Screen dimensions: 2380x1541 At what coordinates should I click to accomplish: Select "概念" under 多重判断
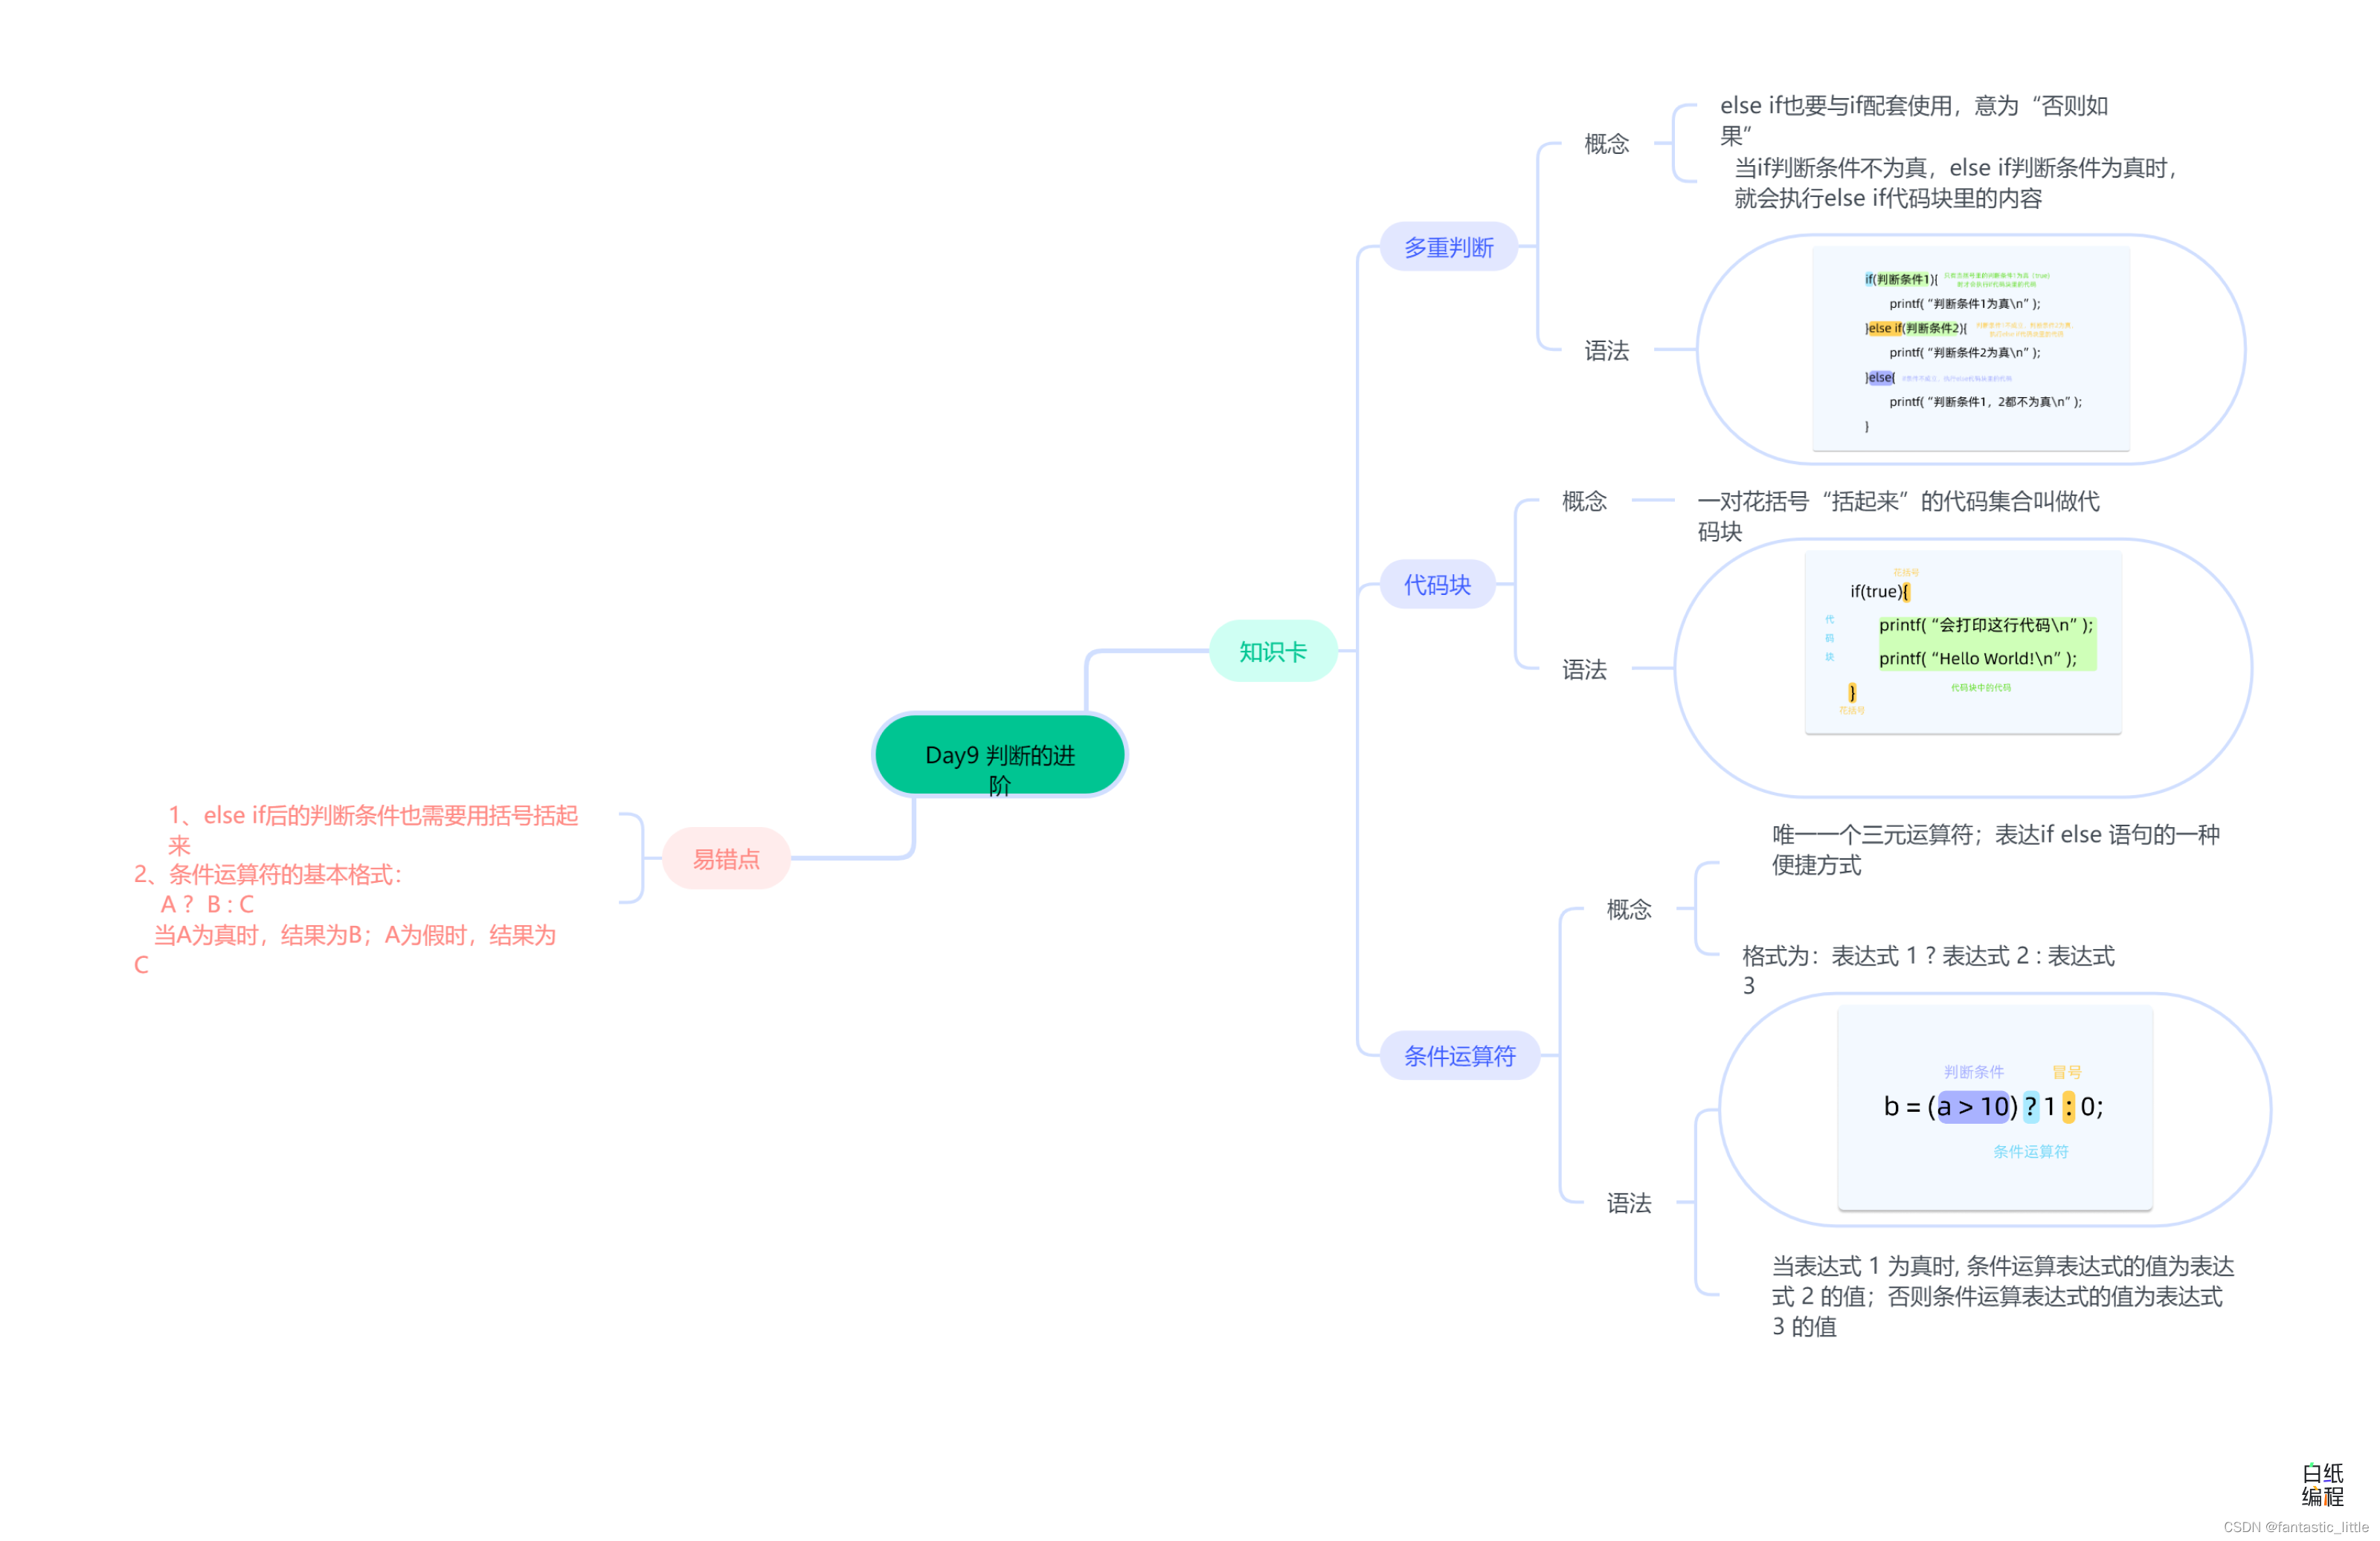coord(1606,144)
